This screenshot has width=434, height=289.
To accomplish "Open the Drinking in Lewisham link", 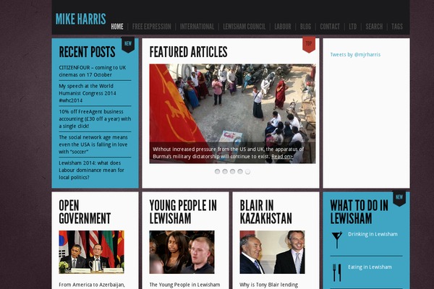I will pyautogui.click(x=373, y=234).
